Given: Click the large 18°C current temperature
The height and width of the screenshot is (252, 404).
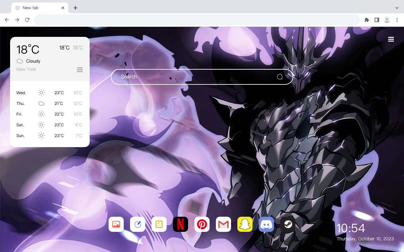Looking at the screenshot, I should pos(28,49).
